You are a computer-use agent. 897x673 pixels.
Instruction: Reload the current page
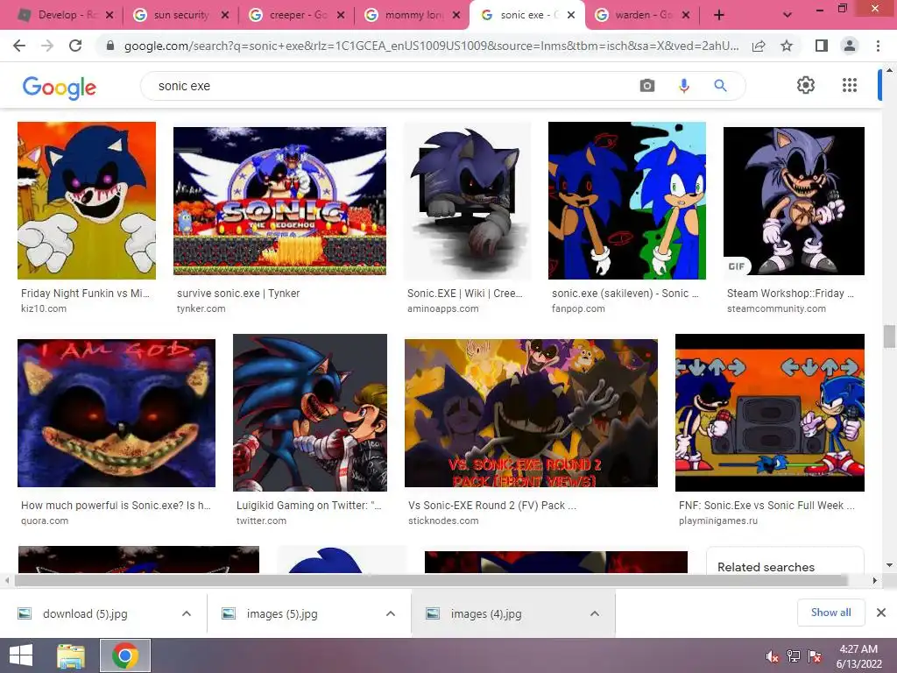(75, 46)
